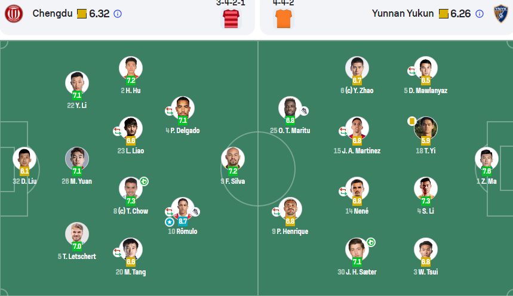Viewport: 513px width, 296px height.
Task: Open goalkeeper D. Liu's player photo
Action: pyautogui.click(x=24, y=159)
